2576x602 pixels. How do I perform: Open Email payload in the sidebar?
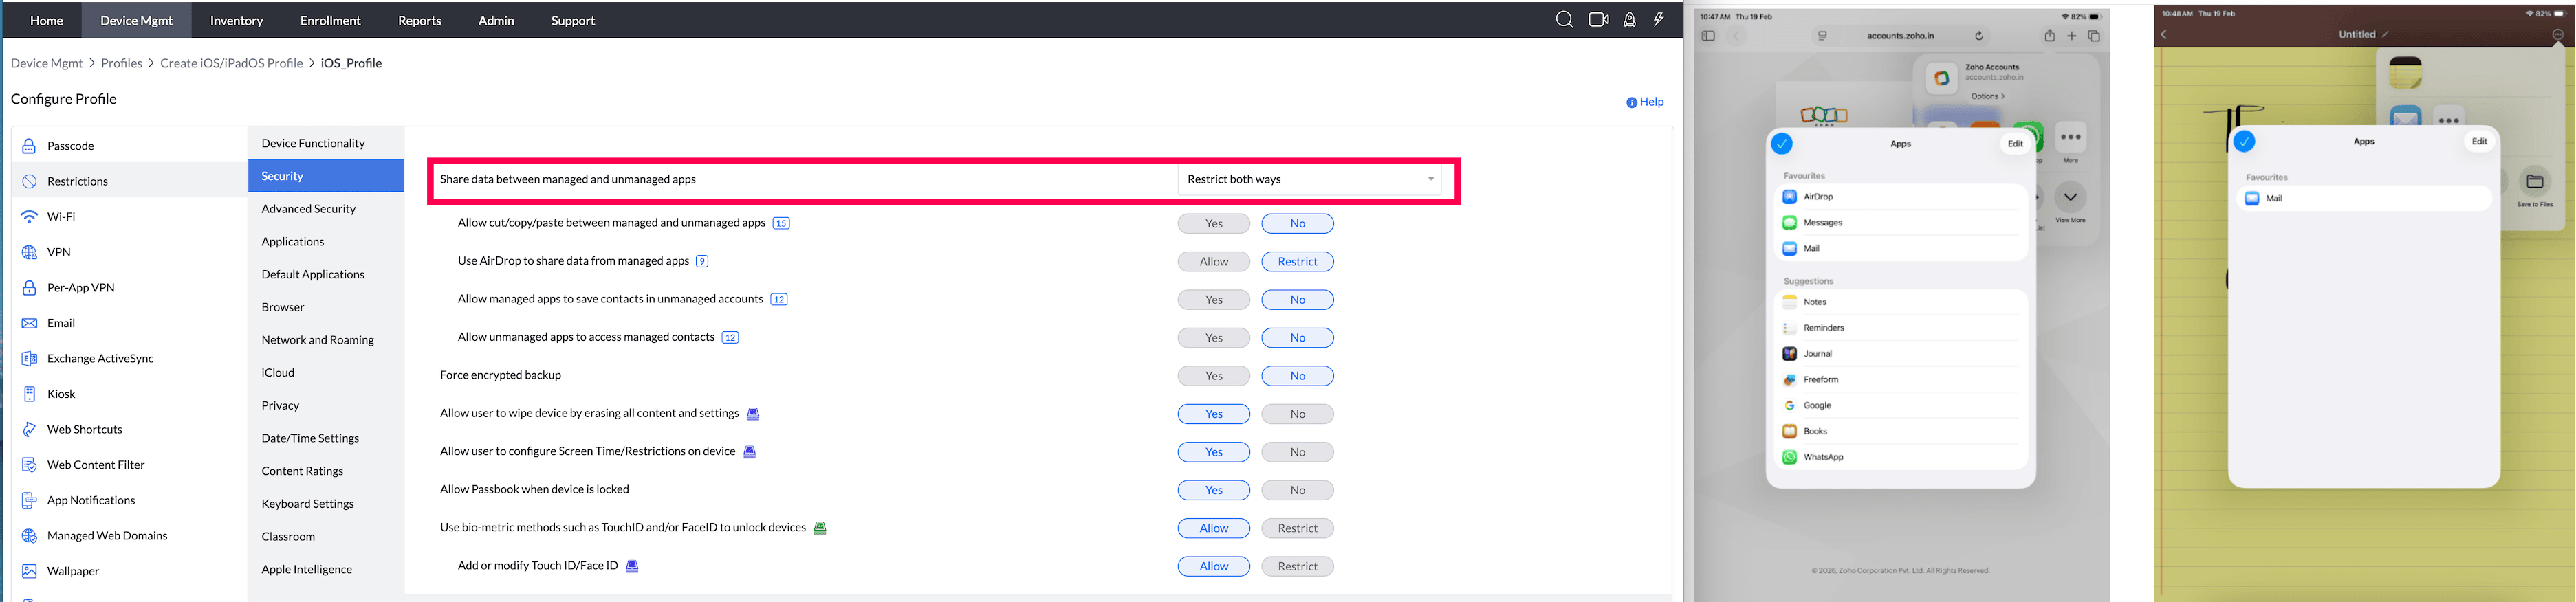(129, 323)
